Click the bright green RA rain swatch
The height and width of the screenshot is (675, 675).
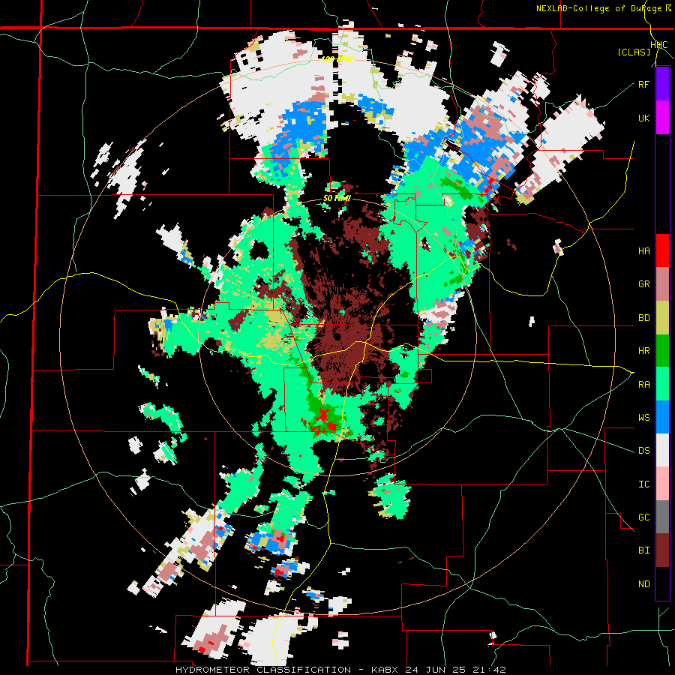point(662,384)
